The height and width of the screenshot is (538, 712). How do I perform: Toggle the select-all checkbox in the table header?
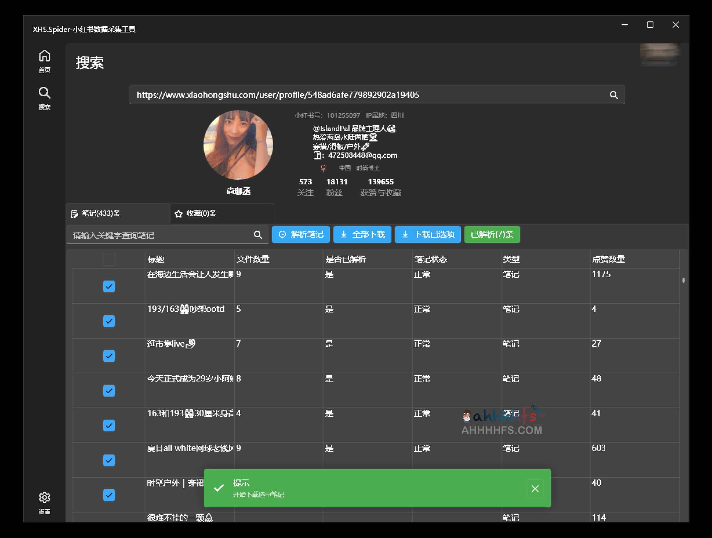[x=109, y=259]
